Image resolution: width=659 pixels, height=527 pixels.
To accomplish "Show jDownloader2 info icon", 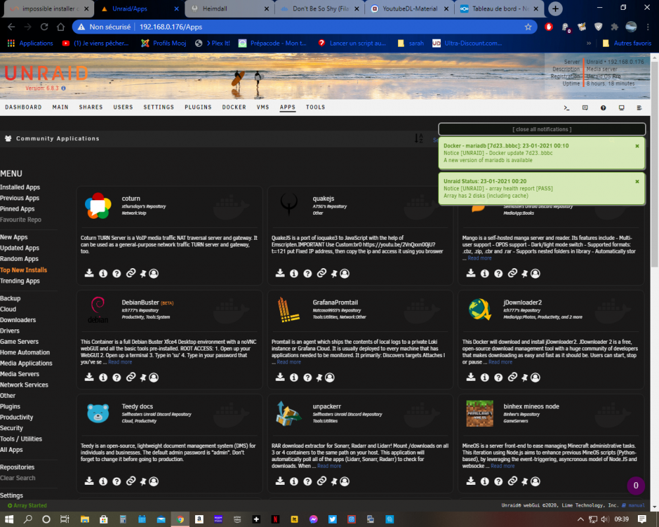I will click(x=484, y=377).
